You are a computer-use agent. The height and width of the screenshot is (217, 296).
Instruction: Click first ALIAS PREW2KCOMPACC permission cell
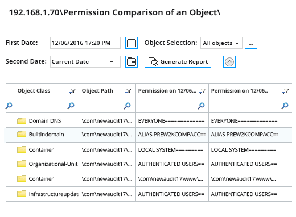click(x=172, y=135)
